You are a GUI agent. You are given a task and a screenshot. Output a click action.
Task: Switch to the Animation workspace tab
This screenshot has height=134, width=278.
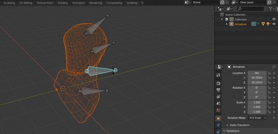79,3
